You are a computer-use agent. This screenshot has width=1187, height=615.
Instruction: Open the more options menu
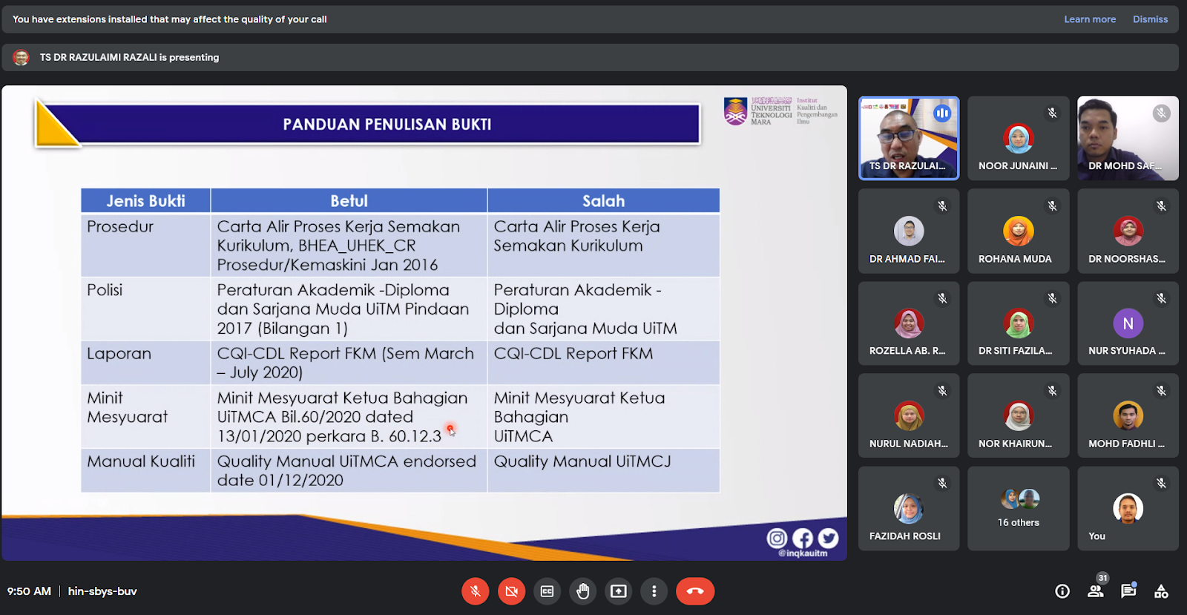point(654,591)
